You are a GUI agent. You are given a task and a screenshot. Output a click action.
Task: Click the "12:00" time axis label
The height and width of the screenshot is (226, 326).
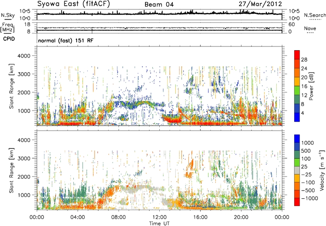pyautogui.click(x=159, y=217)
